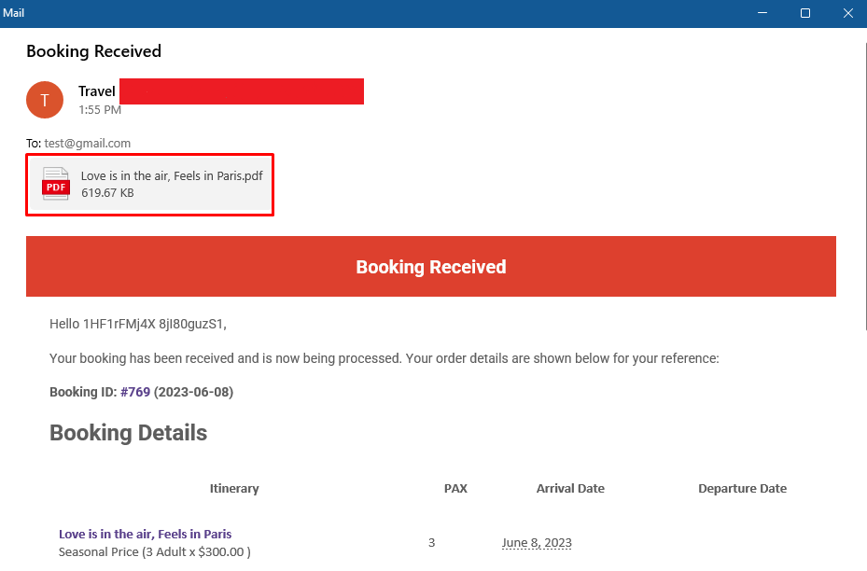Click the email subject 'Booking Received' title
Screen dimensions: 867x571
tap(94, 51)
